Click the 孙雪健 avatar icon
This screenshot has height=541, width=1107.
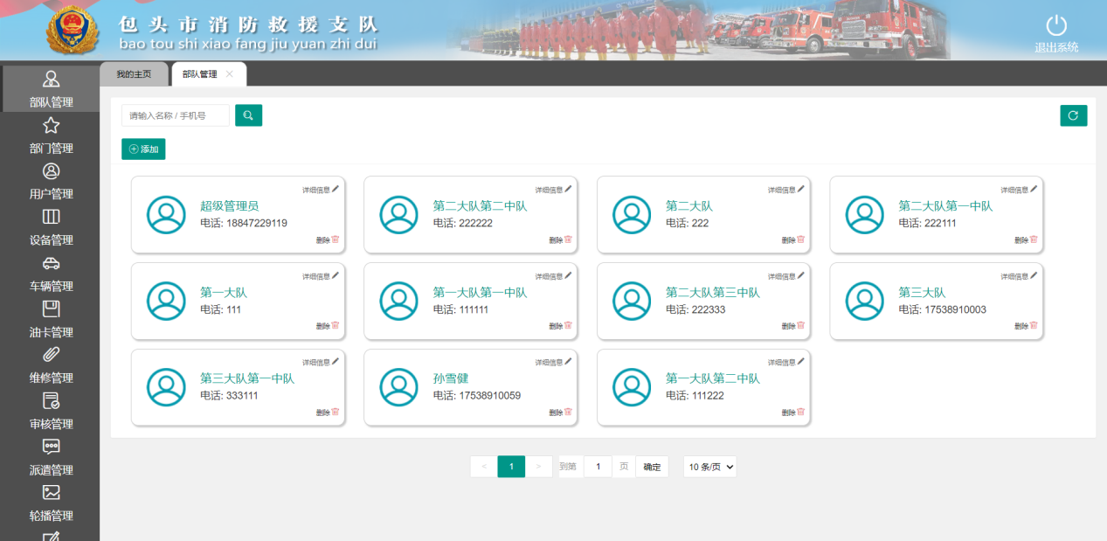[398, 387]
